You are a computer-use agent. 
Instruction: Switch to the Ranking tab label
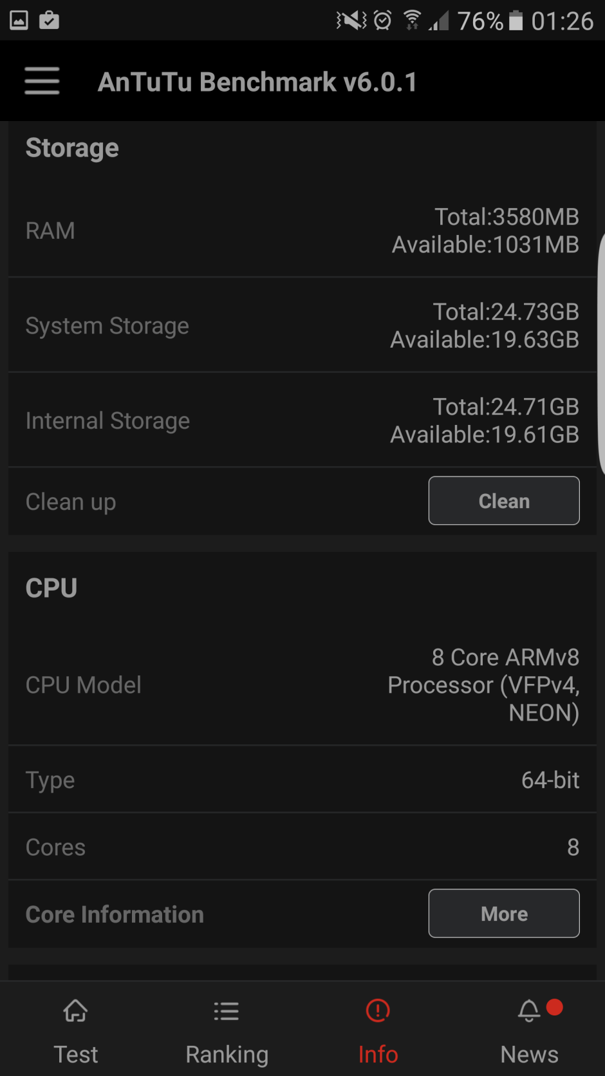[227, 1054]
